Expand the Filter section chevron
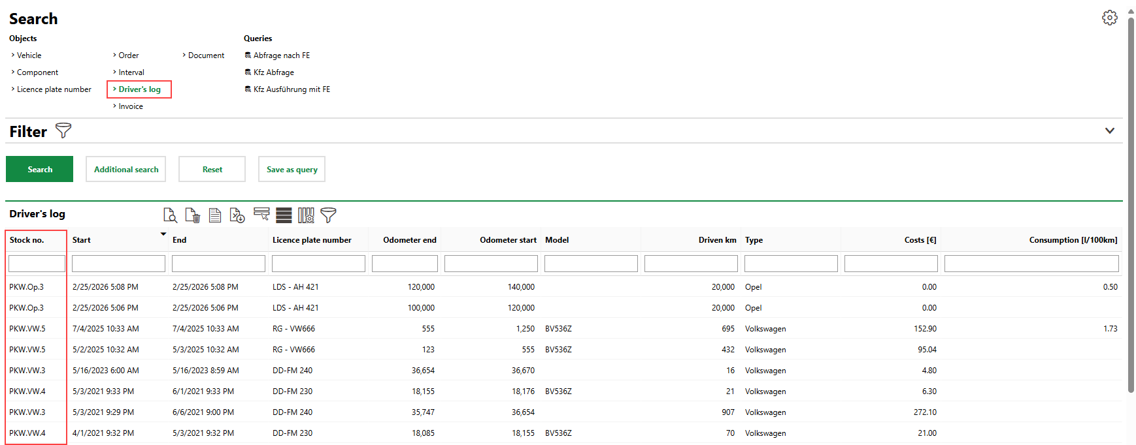 (x=1109, y=130)
